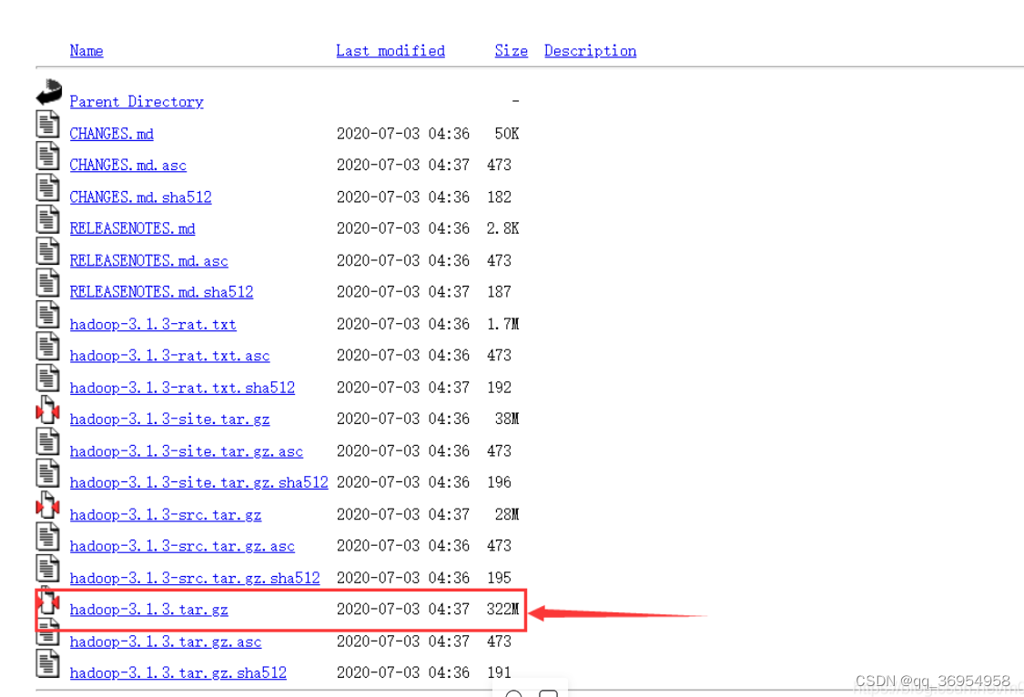This screenshot has height=697, width=1024.
Task: Sort the listing by Size
Action: coord(511,50)
